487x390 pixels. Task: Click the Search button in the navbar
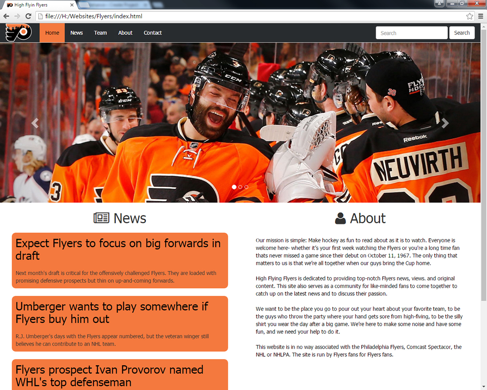coord(462,33)
